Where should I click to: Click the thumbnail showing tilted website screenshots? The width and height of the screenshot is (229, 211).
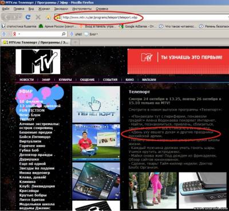96,181
